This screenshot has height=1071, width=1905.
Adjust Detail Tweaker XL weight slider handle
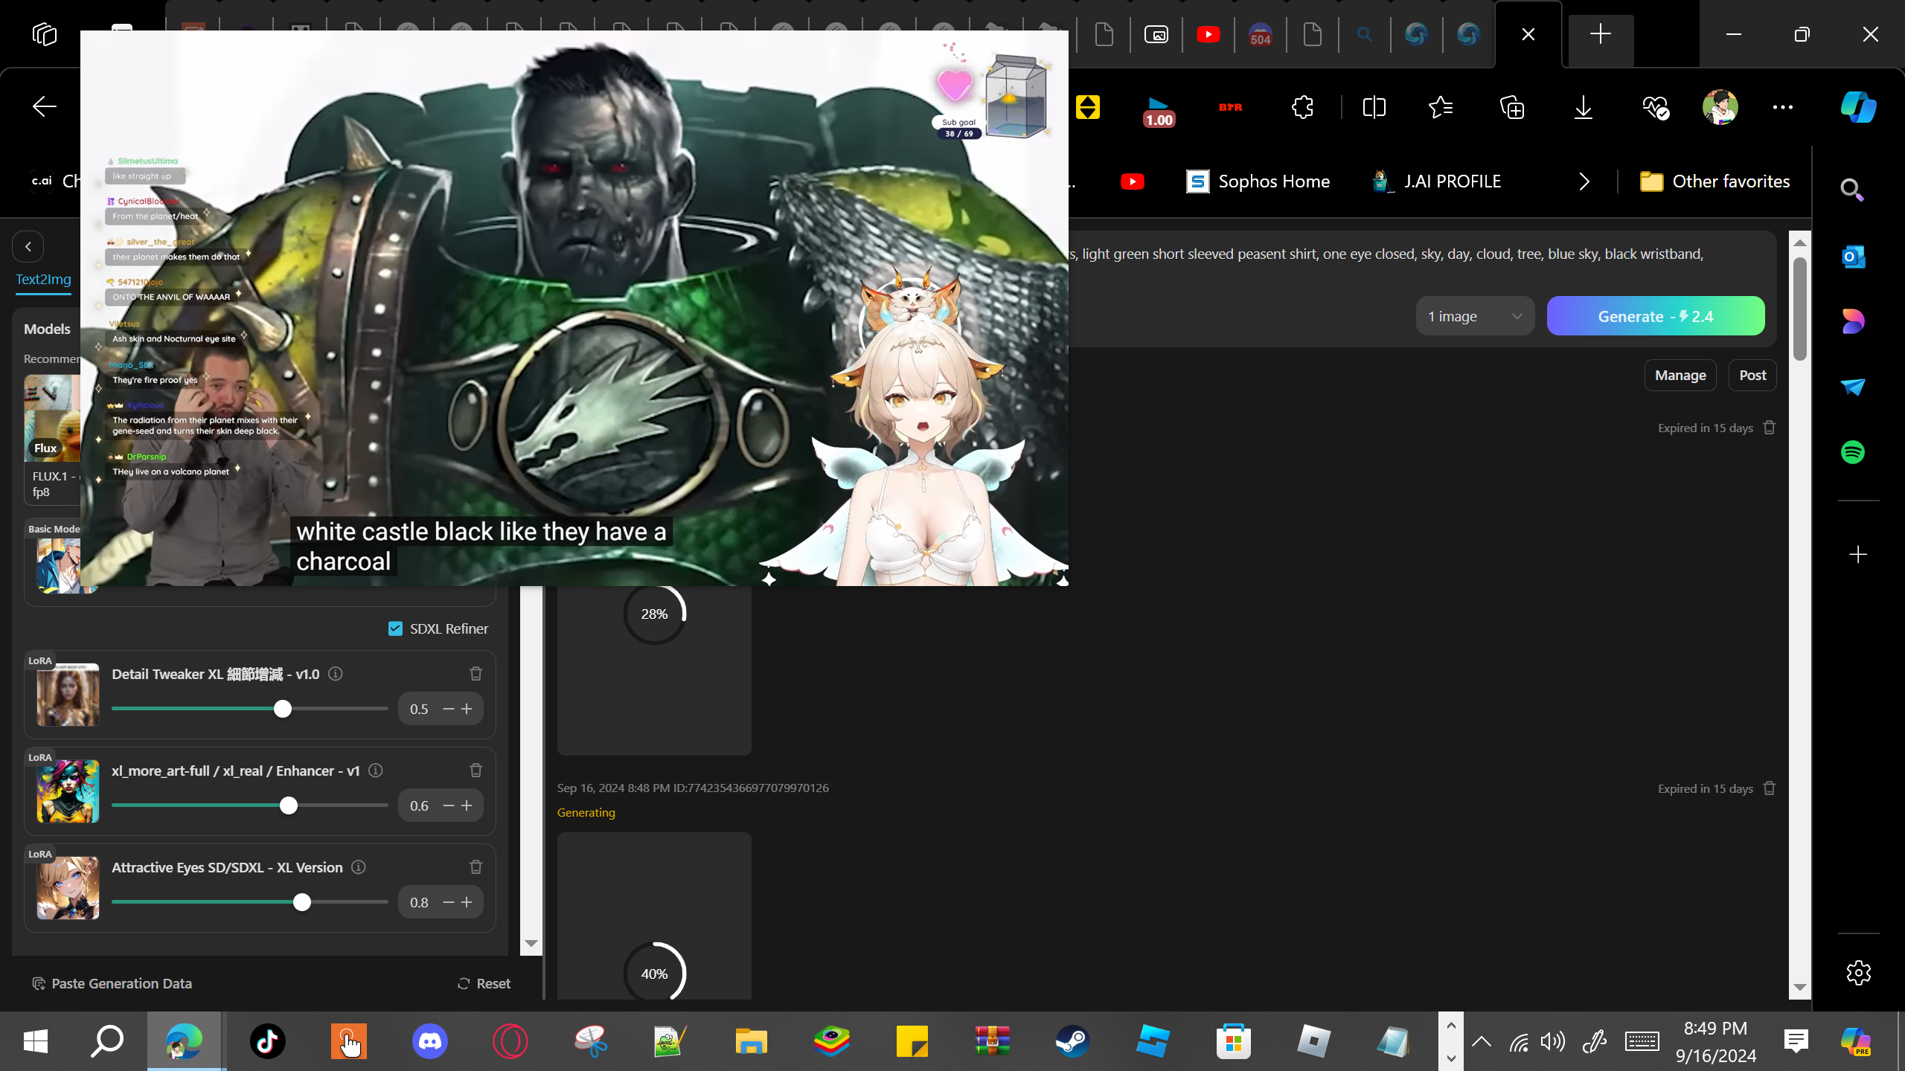[282, 709]
